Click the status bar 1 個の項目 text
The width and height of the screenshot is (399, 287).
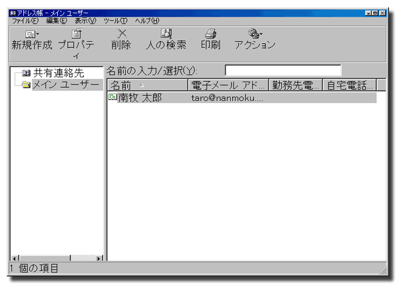(x=34, y=268)
